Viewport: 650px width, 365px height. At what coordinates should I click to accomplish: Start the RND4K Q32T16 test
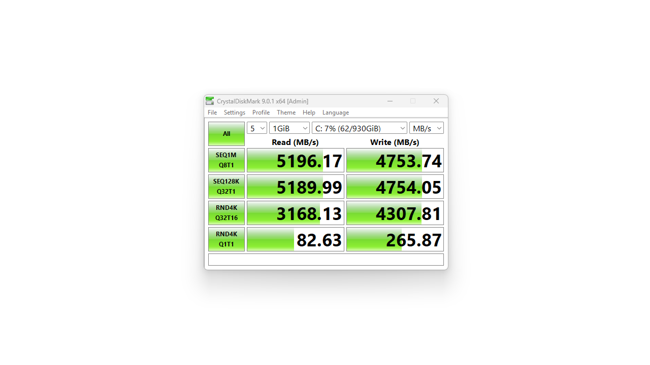pos(226,213)
